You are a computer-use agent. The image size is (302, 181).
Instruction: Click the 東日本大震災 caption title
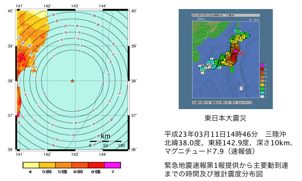coord(225,118)
